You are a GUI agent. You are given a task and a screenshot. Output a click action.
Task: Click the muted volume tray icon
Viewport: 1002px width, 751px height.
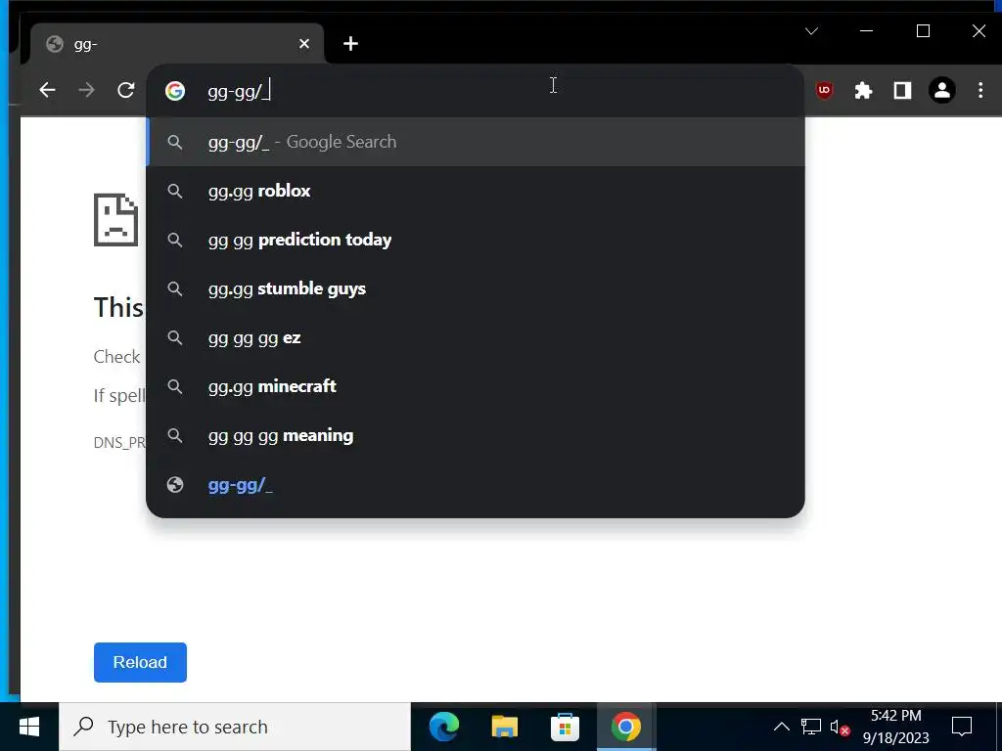click(x=840, y=727)
